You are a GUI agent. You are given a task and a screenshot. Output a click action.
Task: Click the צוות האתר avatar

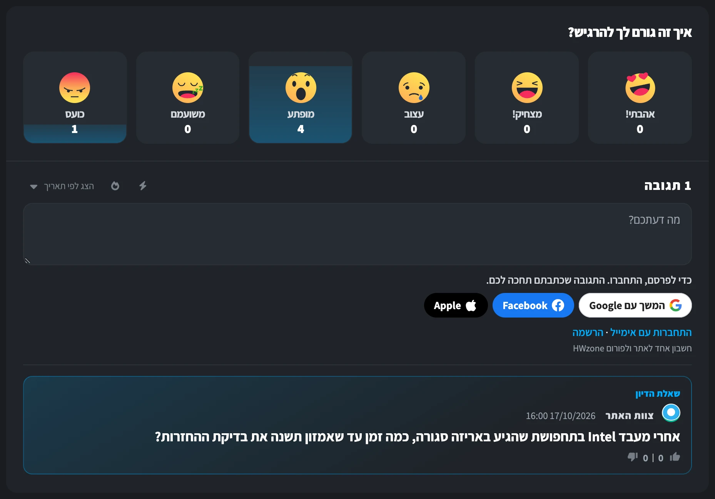pos(671,413)
